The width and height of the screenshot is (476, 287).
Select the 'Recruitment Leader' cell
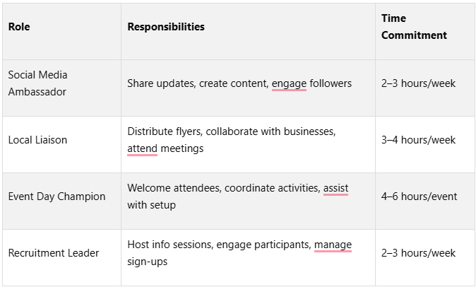(x=54, y=253)
